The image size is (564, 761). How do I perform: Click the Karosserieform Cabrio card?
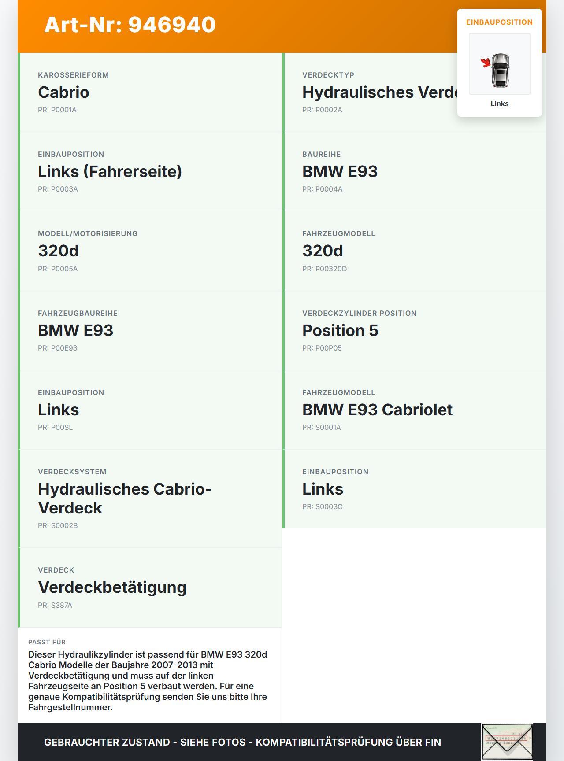click(x=150, y=92)
